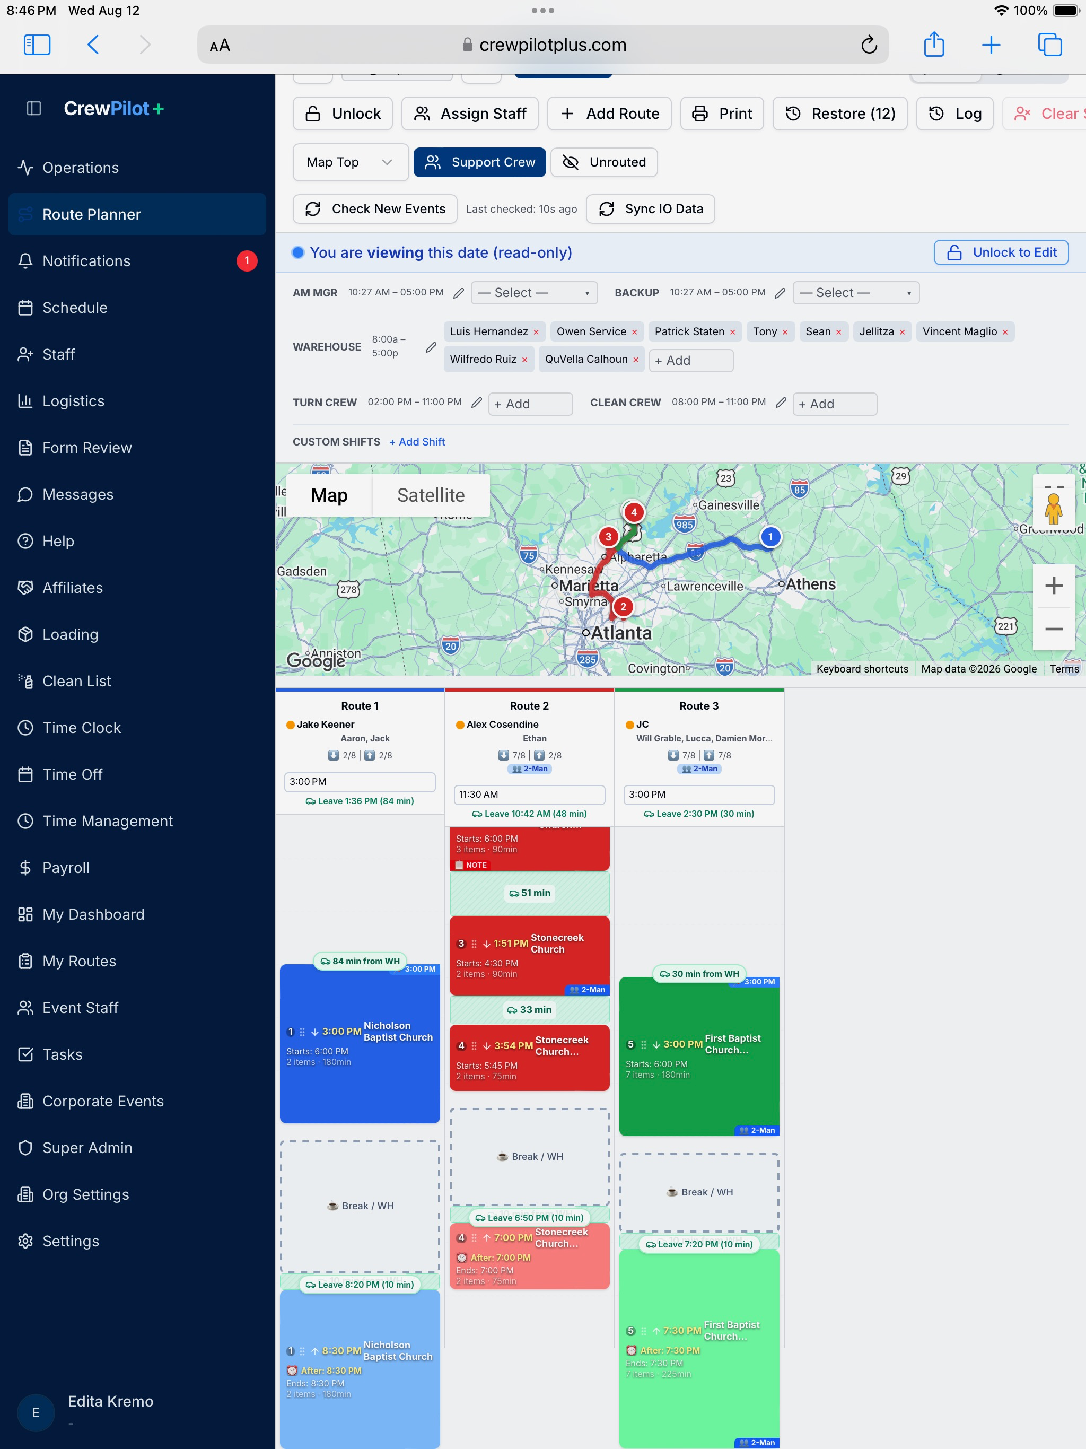Edit TURN CREW shift time pencil
Viewport: 1086px width, 1449px height.
(477, 402)
